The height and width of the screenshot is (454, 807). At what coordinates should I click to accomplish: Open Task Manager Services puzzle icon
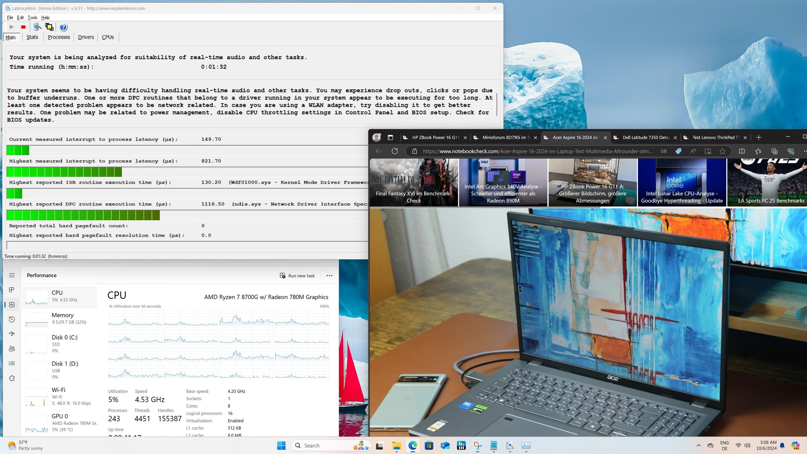point(12,378)
